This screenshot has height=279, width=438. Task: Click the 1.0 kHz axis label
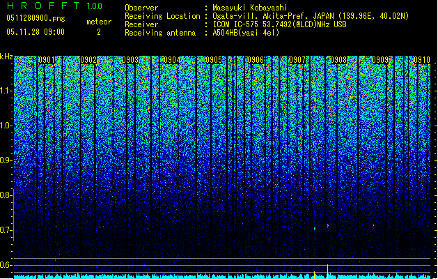pyautogui.click(x=6, y=126)
